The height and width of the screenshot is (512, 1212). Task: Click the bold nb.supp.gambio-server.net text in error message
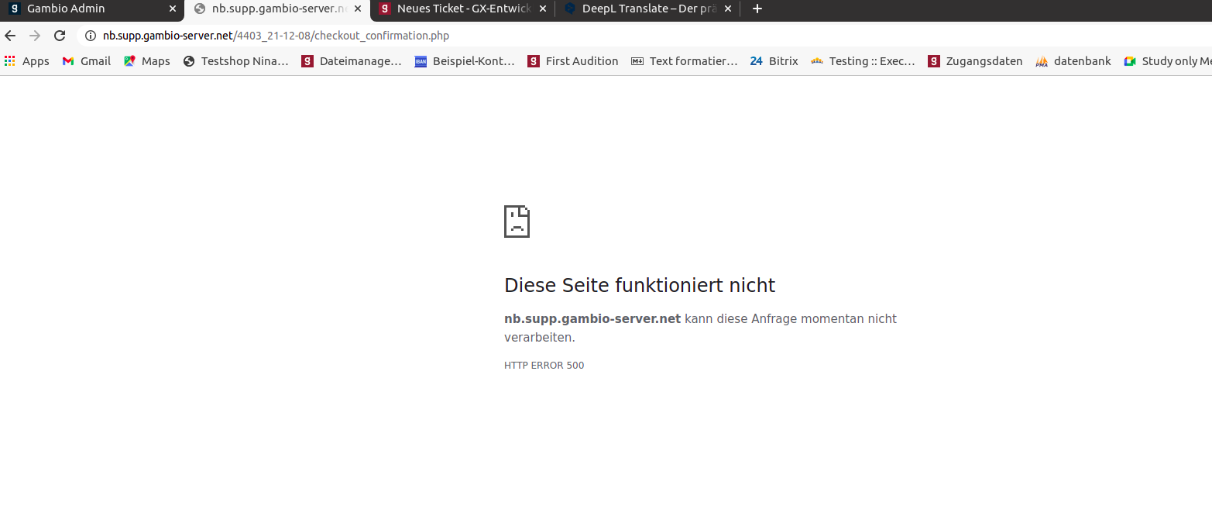coord(592,318)
